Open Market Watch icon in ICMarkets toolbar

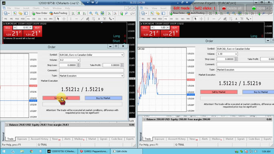tap(15, 13)
